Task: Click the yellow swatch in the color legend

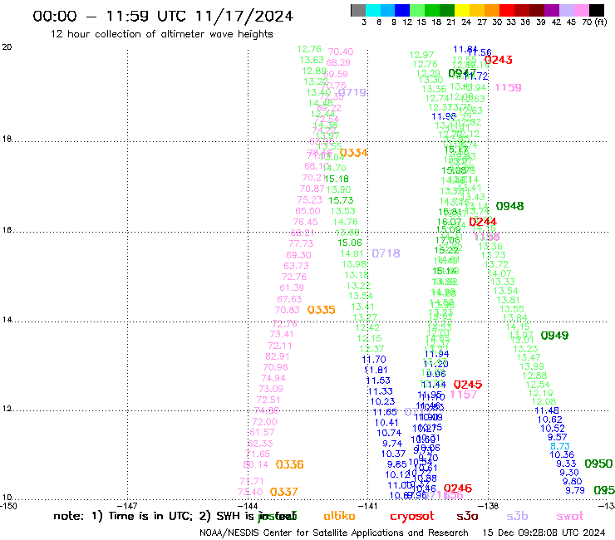Action: click(462, 10)
